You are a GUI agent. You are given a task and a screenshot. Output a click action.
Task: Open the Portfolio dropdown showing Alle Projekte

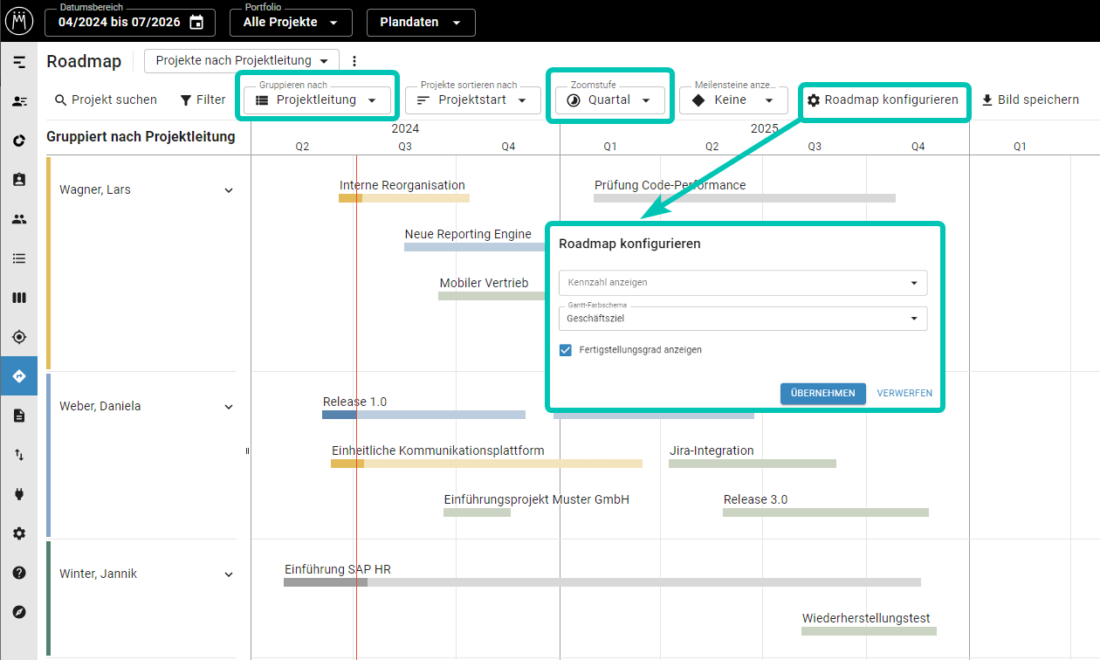click(290, 23)
